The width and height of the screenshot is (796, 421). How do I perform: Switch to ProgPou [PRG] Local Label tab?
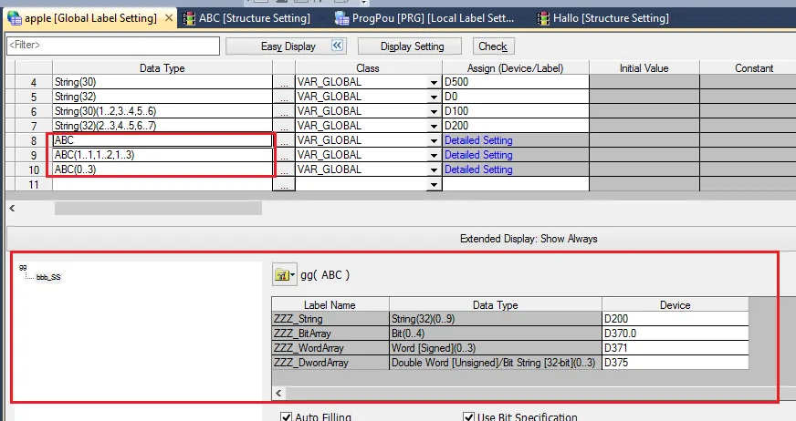(x=425, y=18)
